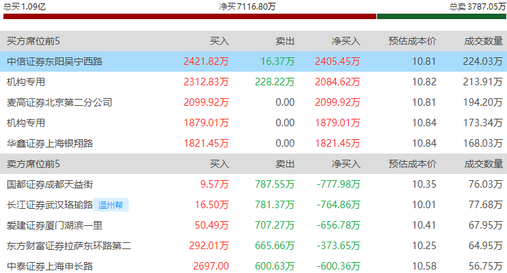Click 净买入 column header in seller table
Viewport: 507px width, 273px height.
point(346,164)
